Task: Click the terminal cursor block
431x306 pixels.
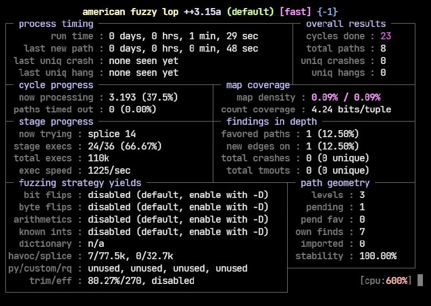Action: (x=420, y=280)
